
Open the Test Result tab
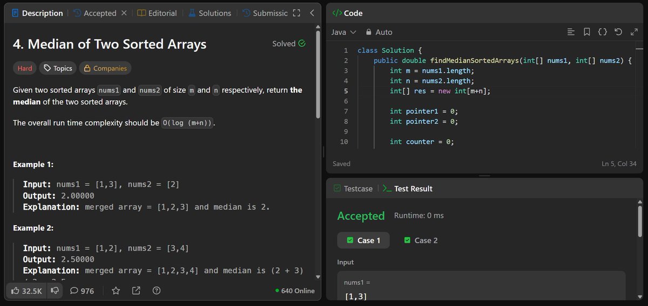coord(408,189)
